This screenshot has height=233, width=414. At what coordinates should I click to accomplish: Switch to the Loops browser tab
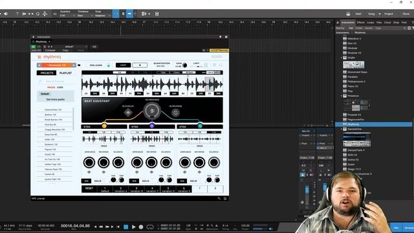pyautogui.click(x=371, y=23)
